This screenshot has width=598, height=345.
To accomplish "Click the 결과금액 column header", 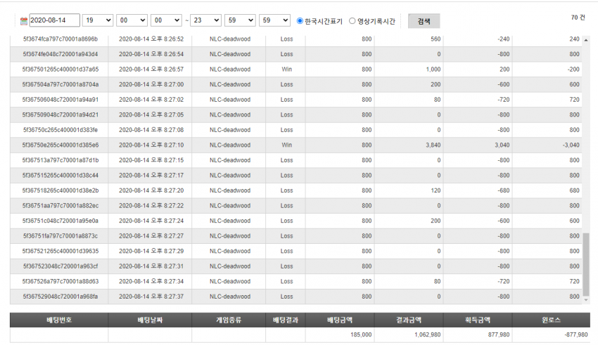I will coord(409,320).
